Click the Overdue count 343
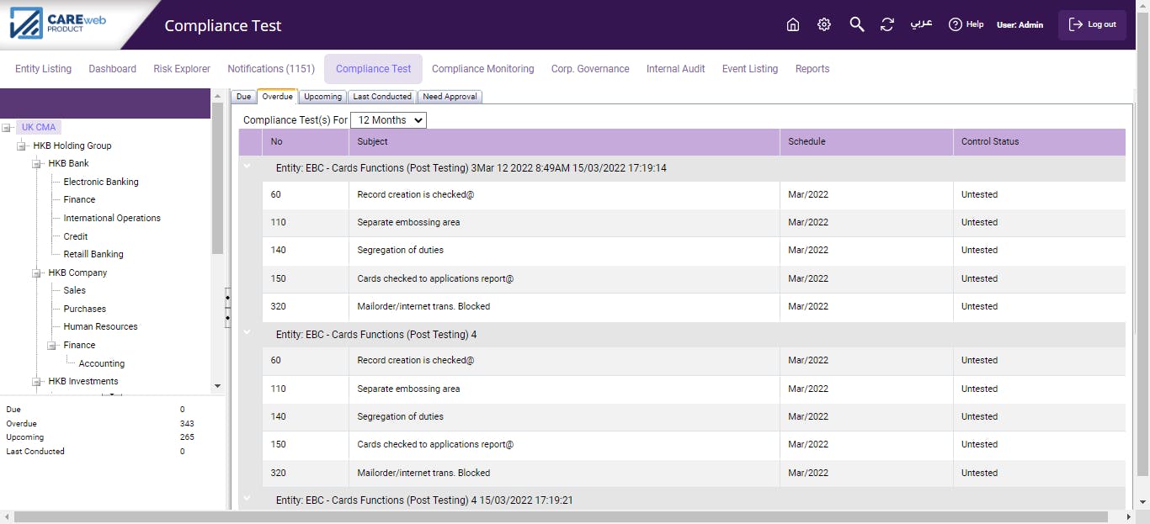The width and height of the screenshot is (1150, 524). point(187,424)
